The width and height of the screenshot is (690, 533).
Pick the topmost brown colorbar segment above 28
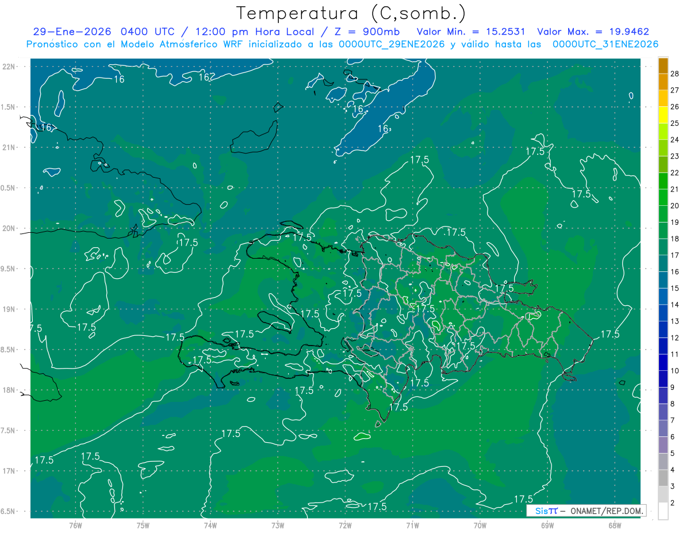click(x=664, y=66)
